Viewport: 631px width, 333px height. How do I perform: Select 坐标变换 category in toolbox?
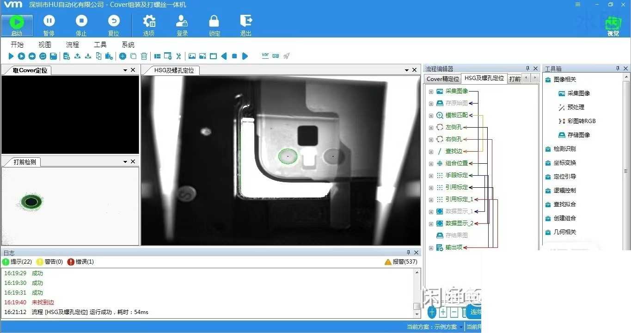[x=564, y=163]
